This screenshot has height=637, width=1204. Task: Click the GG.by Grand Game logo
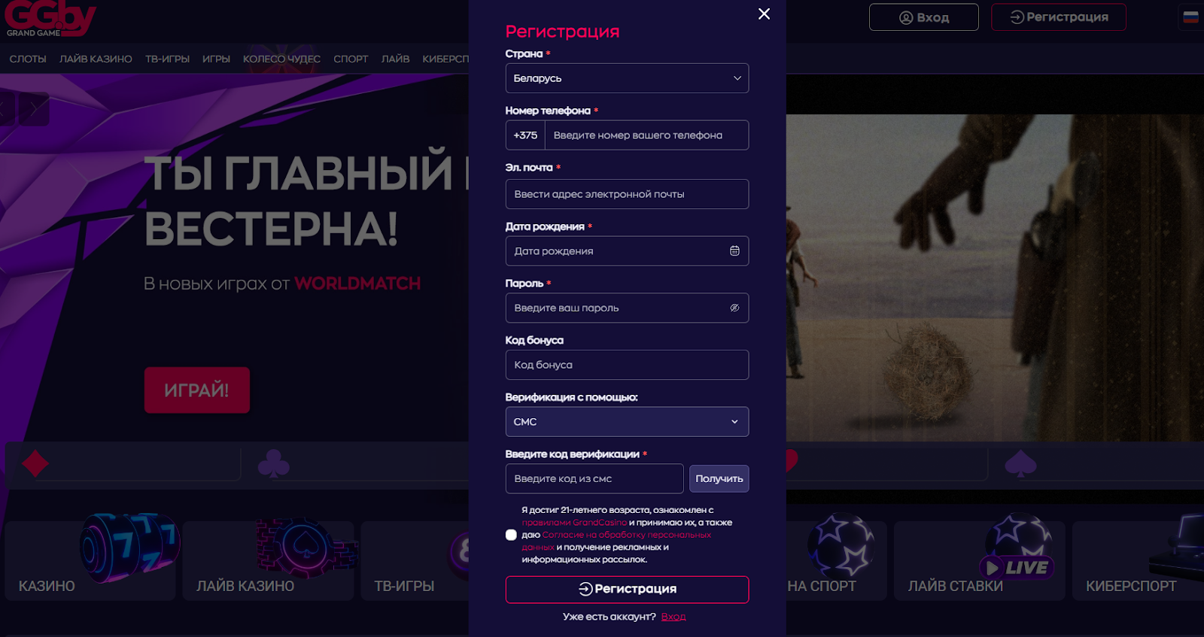[50, 18]
